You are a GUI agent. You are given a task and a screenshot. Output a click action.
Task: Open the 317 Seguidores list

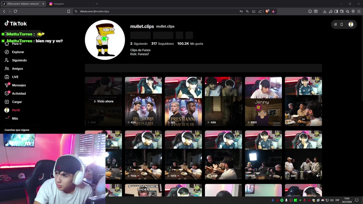(162, 44)
